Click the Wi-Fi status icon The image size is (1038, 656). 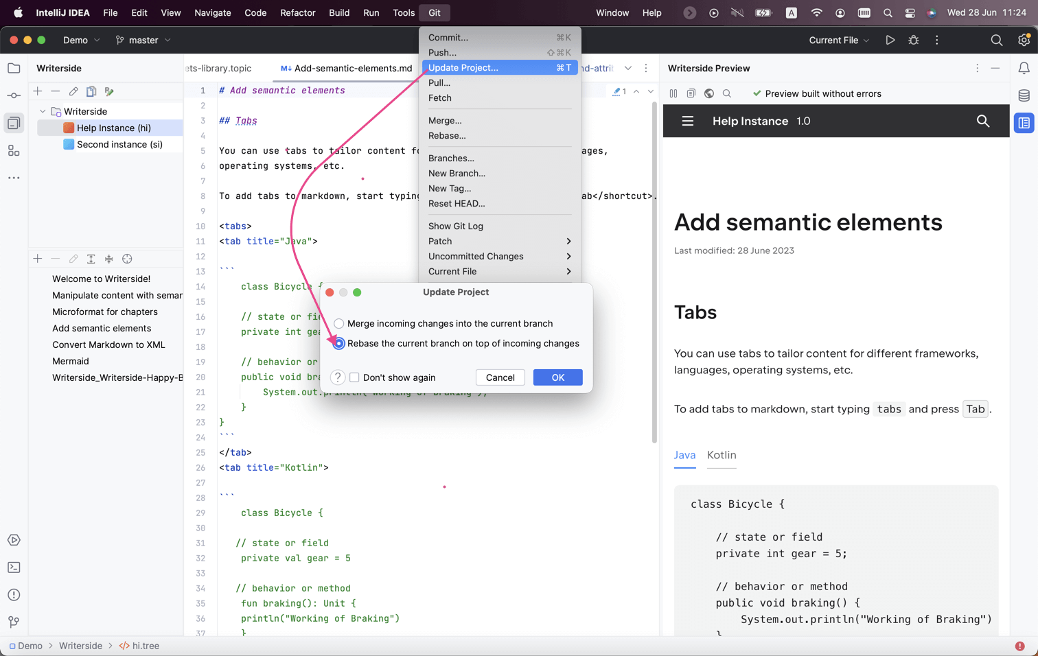pyautogui.click(x=816, y=12)
